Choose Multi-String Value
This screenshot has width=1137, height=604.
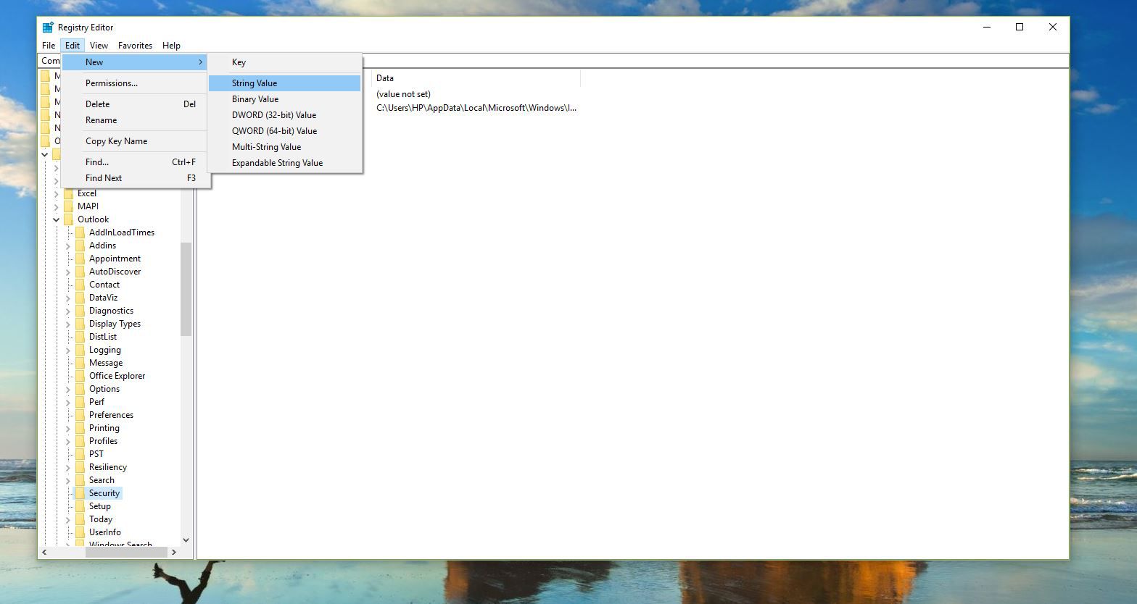click(284, 147)
